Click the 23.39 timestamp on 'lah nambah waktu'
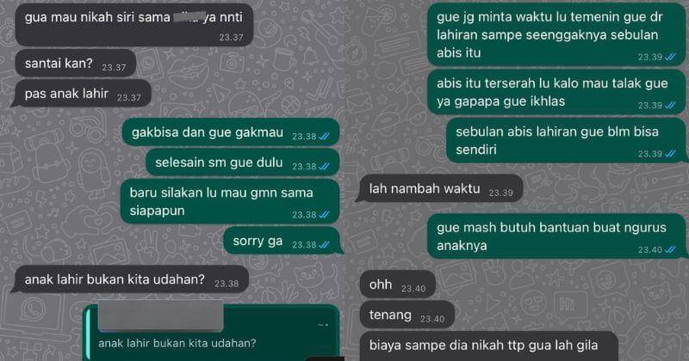 501,193
